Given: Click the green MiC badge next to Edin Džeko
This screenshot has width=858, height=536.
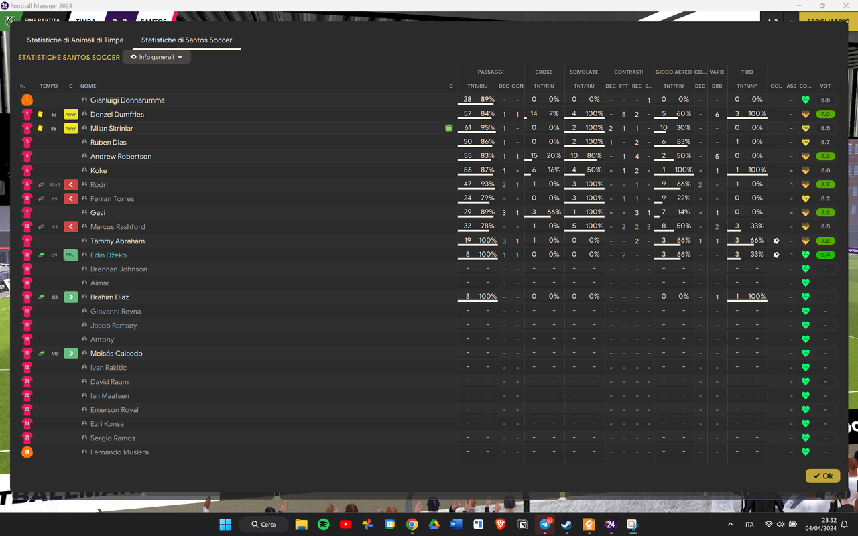Looking at the screenshot, I should point(71,255).
